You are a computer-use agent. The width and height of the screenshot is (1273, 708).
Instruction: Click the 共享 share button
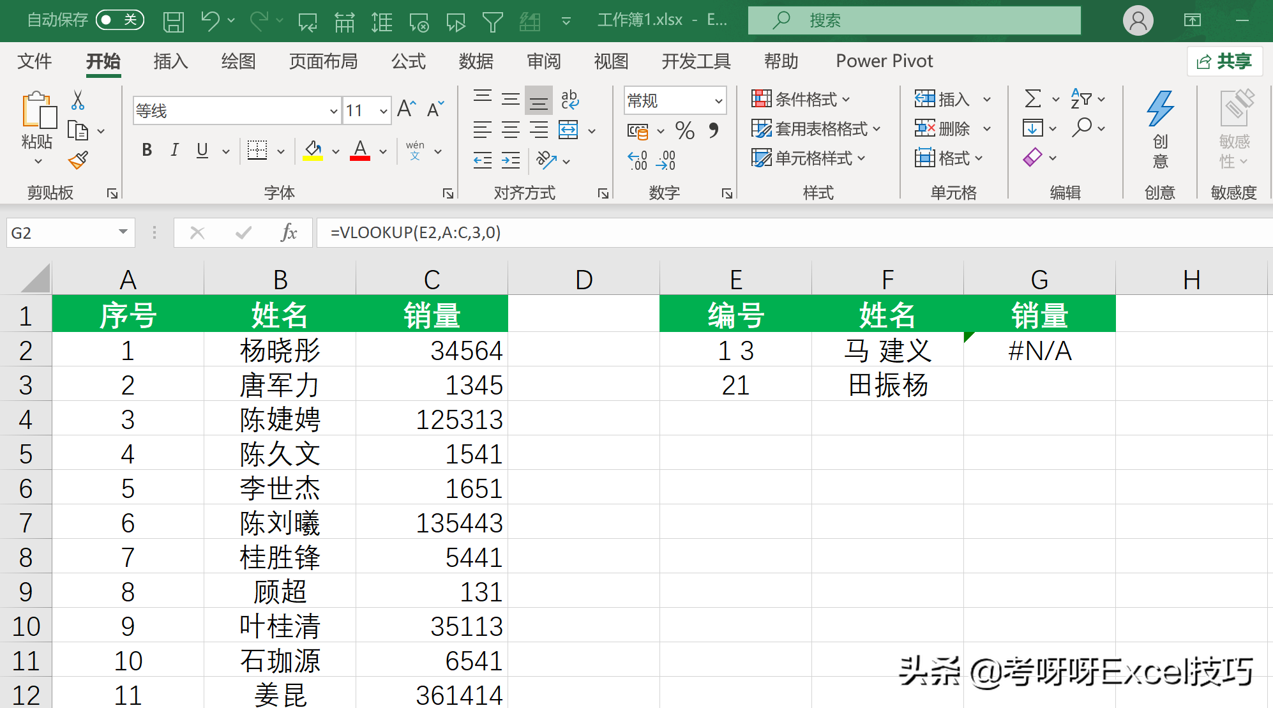pyautogui.click(x=1224, y=61)
